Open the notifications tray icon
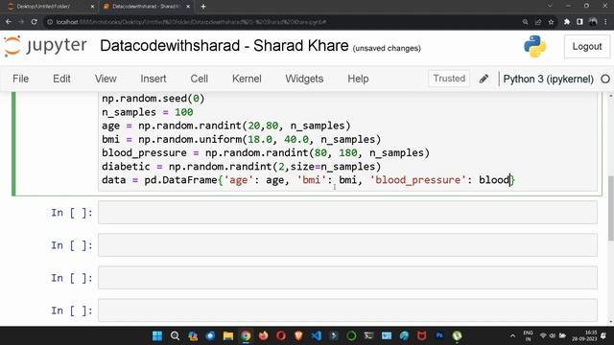 pos(603,335)
